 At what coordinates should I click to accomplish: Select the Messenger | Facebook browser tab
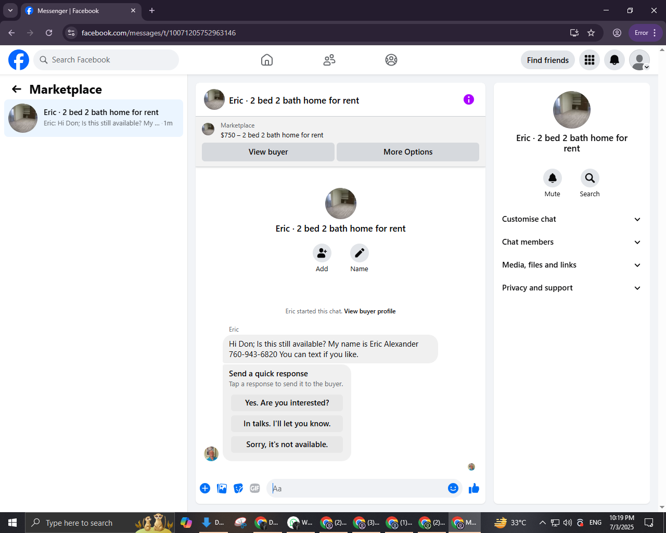point(81,10)
